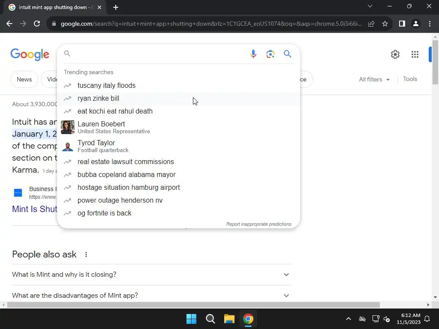Click the vertical page scrollbar thumb
439x329 pixels.
pos(435,62)
